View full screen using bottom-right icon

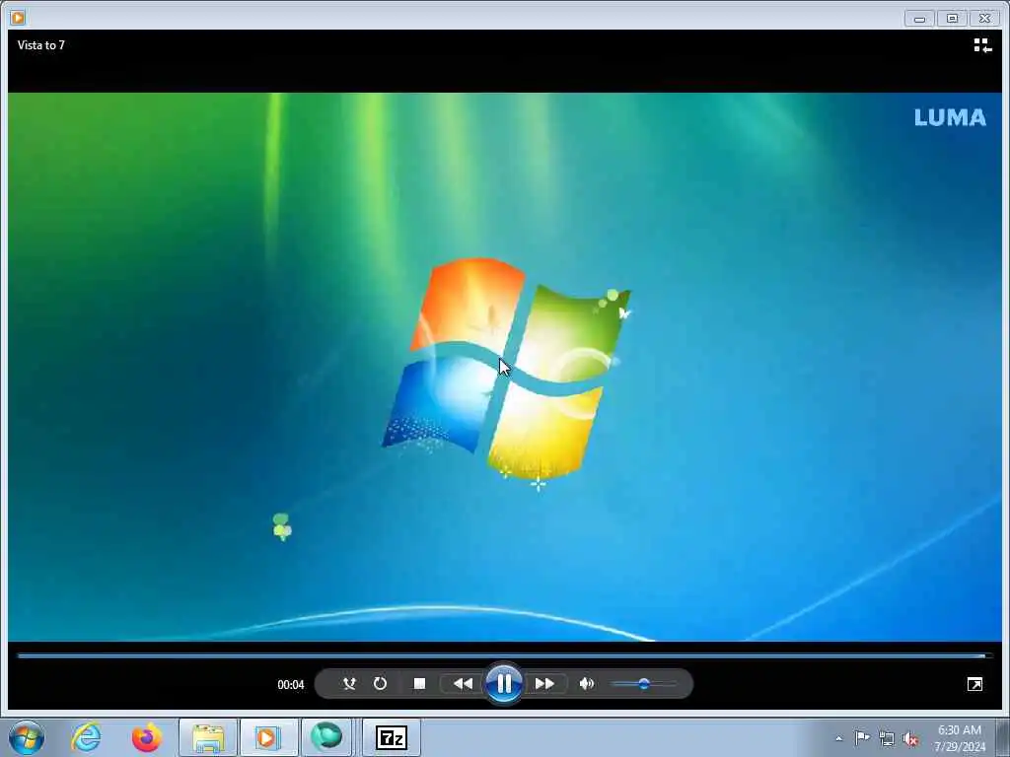pyautogui.click(x=974, y=684)
